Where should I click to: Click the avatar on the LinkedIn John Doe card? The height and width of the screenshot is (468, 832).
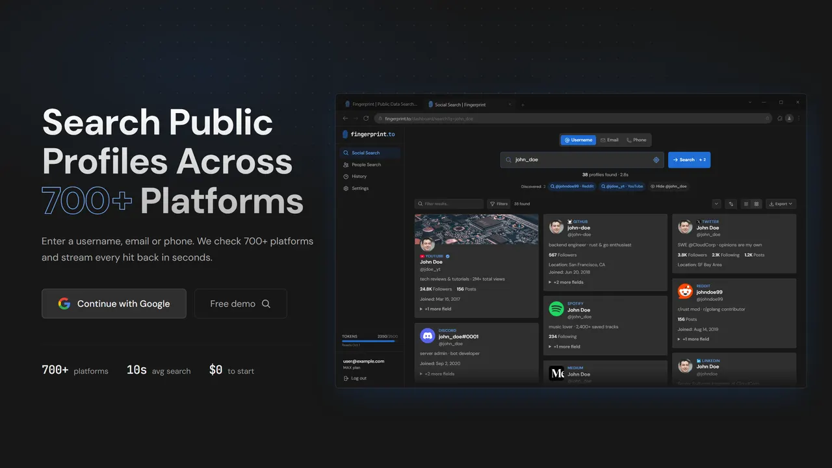tap(685, 366)
